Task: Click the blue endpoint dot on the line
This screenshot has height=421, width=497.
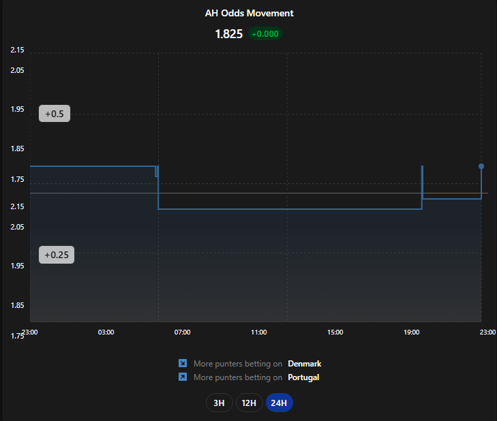Action: click(481, 166)
